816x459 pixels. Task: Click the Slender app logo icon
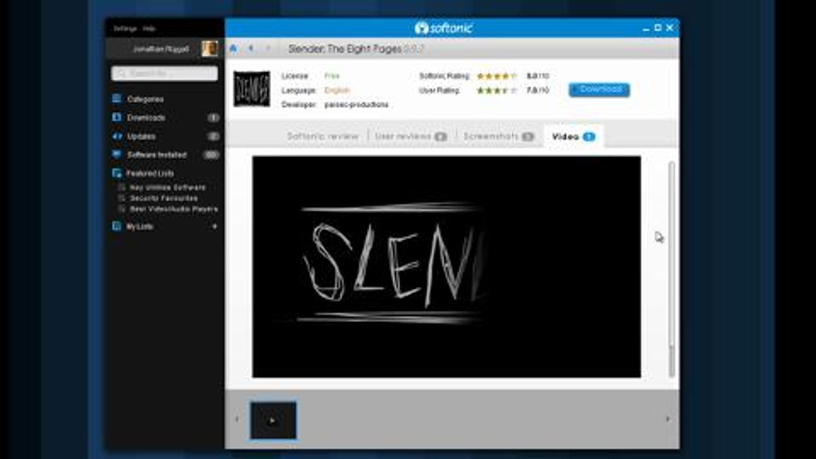tap(252, 89)
